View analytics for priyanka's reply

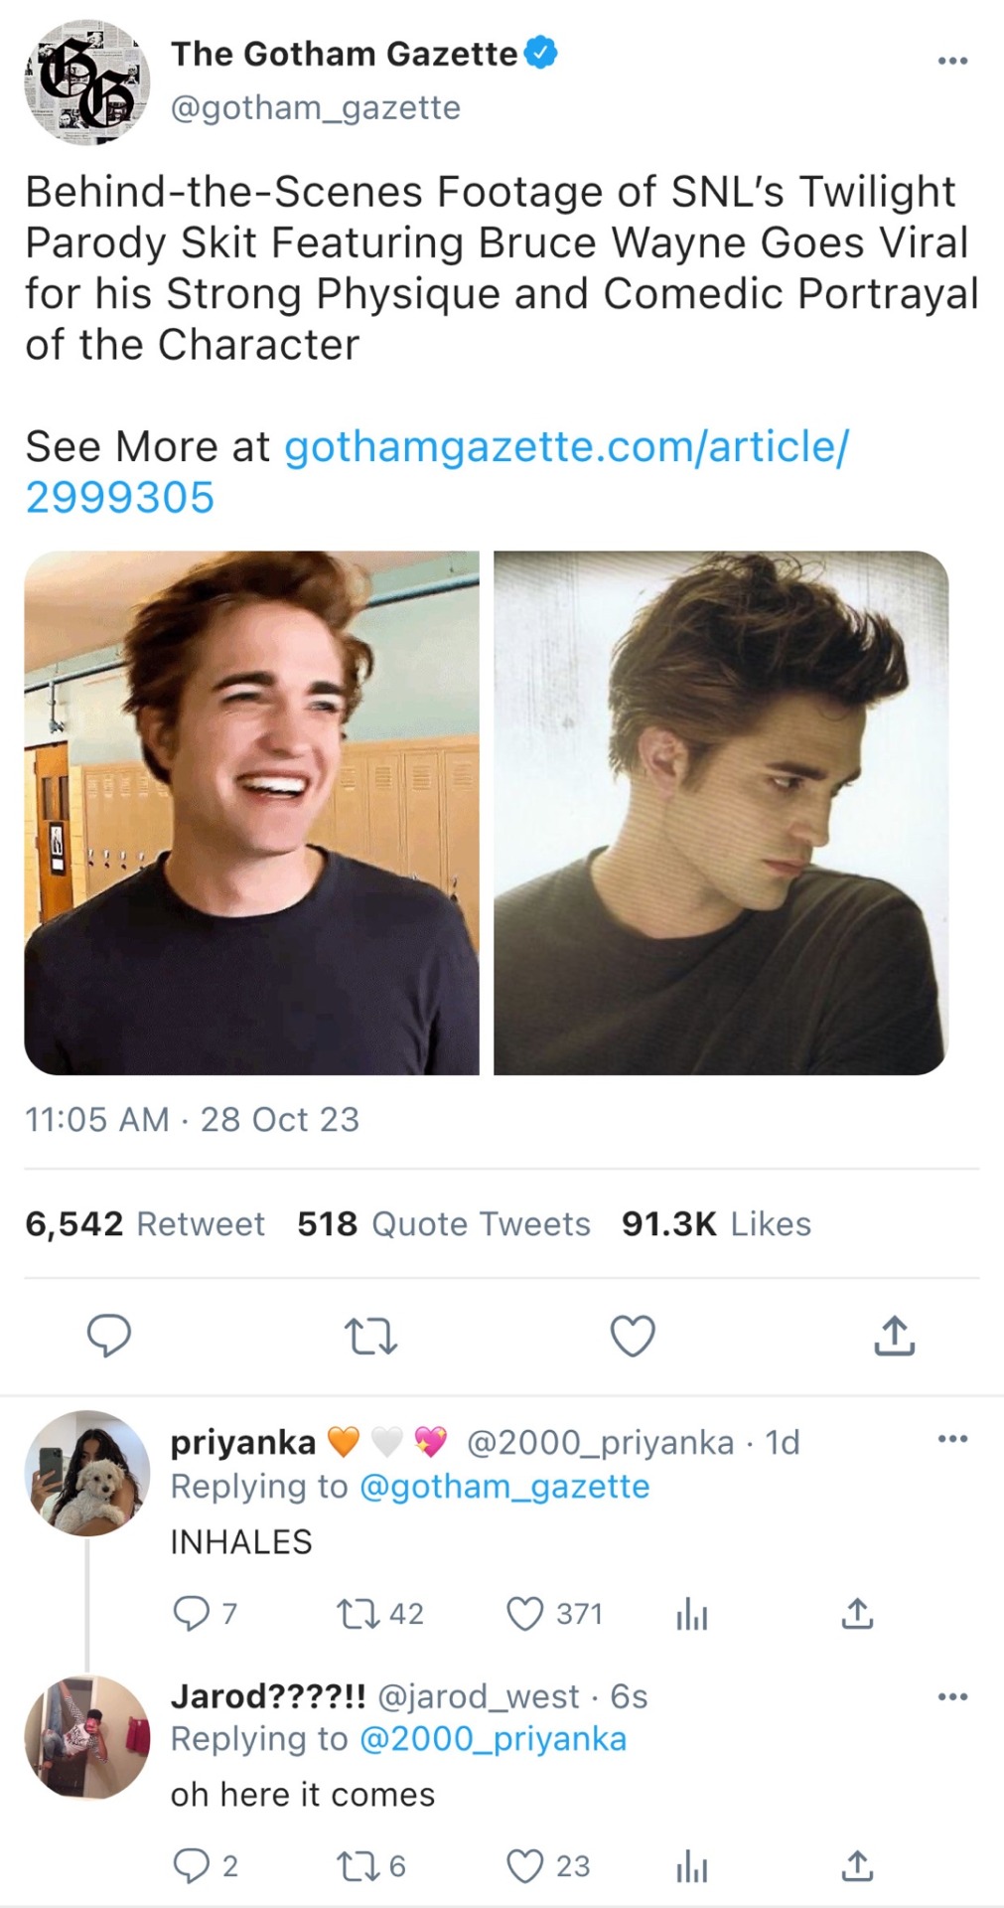[691, 1616]
